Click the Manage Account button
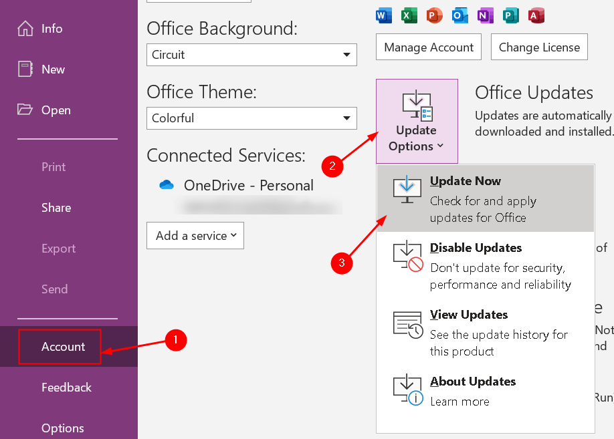 pyautogui.click(x=428, y=47)
